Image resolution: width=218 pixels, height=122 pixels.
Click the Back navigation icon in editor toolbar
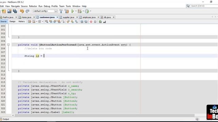click(x=34, y=22)
